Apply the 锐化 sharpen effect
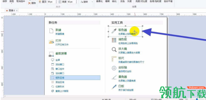The width and height of the screenshot is (206, 100). (114, 1)
